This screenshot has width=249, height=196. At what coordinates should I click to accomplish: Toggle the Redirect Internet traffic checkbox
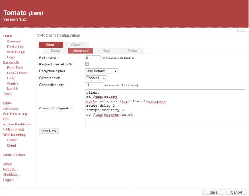(x=87, y=64)
